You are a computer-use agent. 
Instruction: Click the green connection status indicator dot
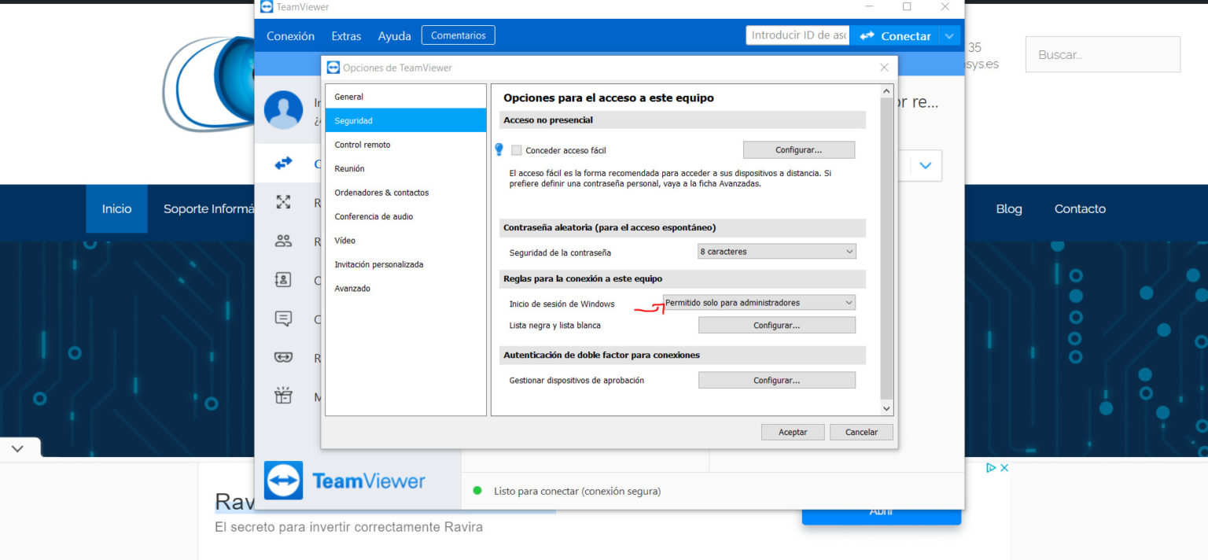tap(477, 489)
